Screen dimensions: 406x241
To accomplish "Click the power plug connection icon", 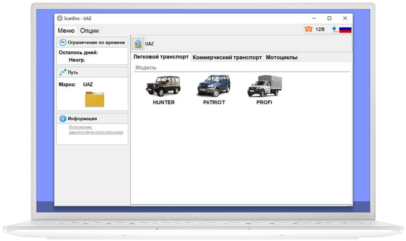I will pos(335,29).
